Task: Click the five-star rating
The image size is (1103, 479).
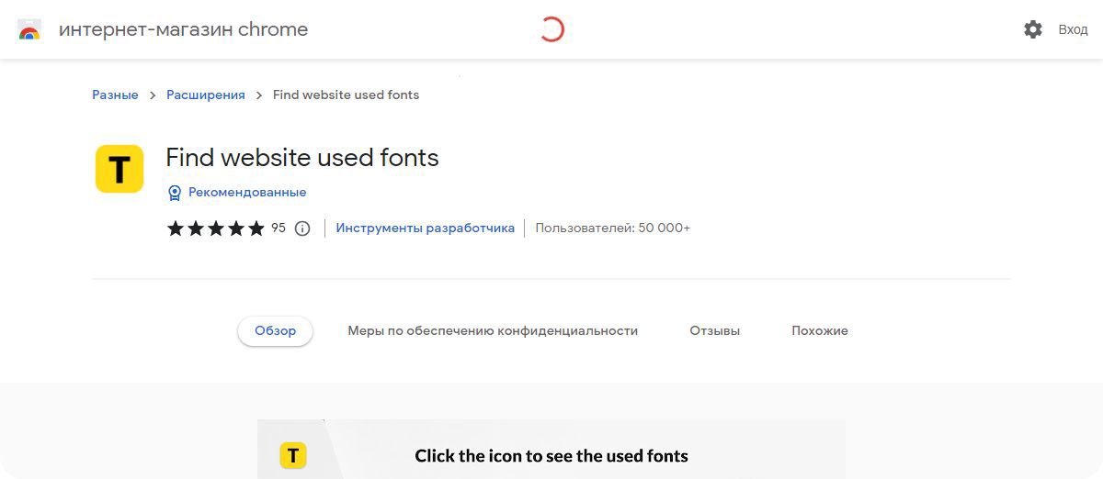Action: point(216,228)
